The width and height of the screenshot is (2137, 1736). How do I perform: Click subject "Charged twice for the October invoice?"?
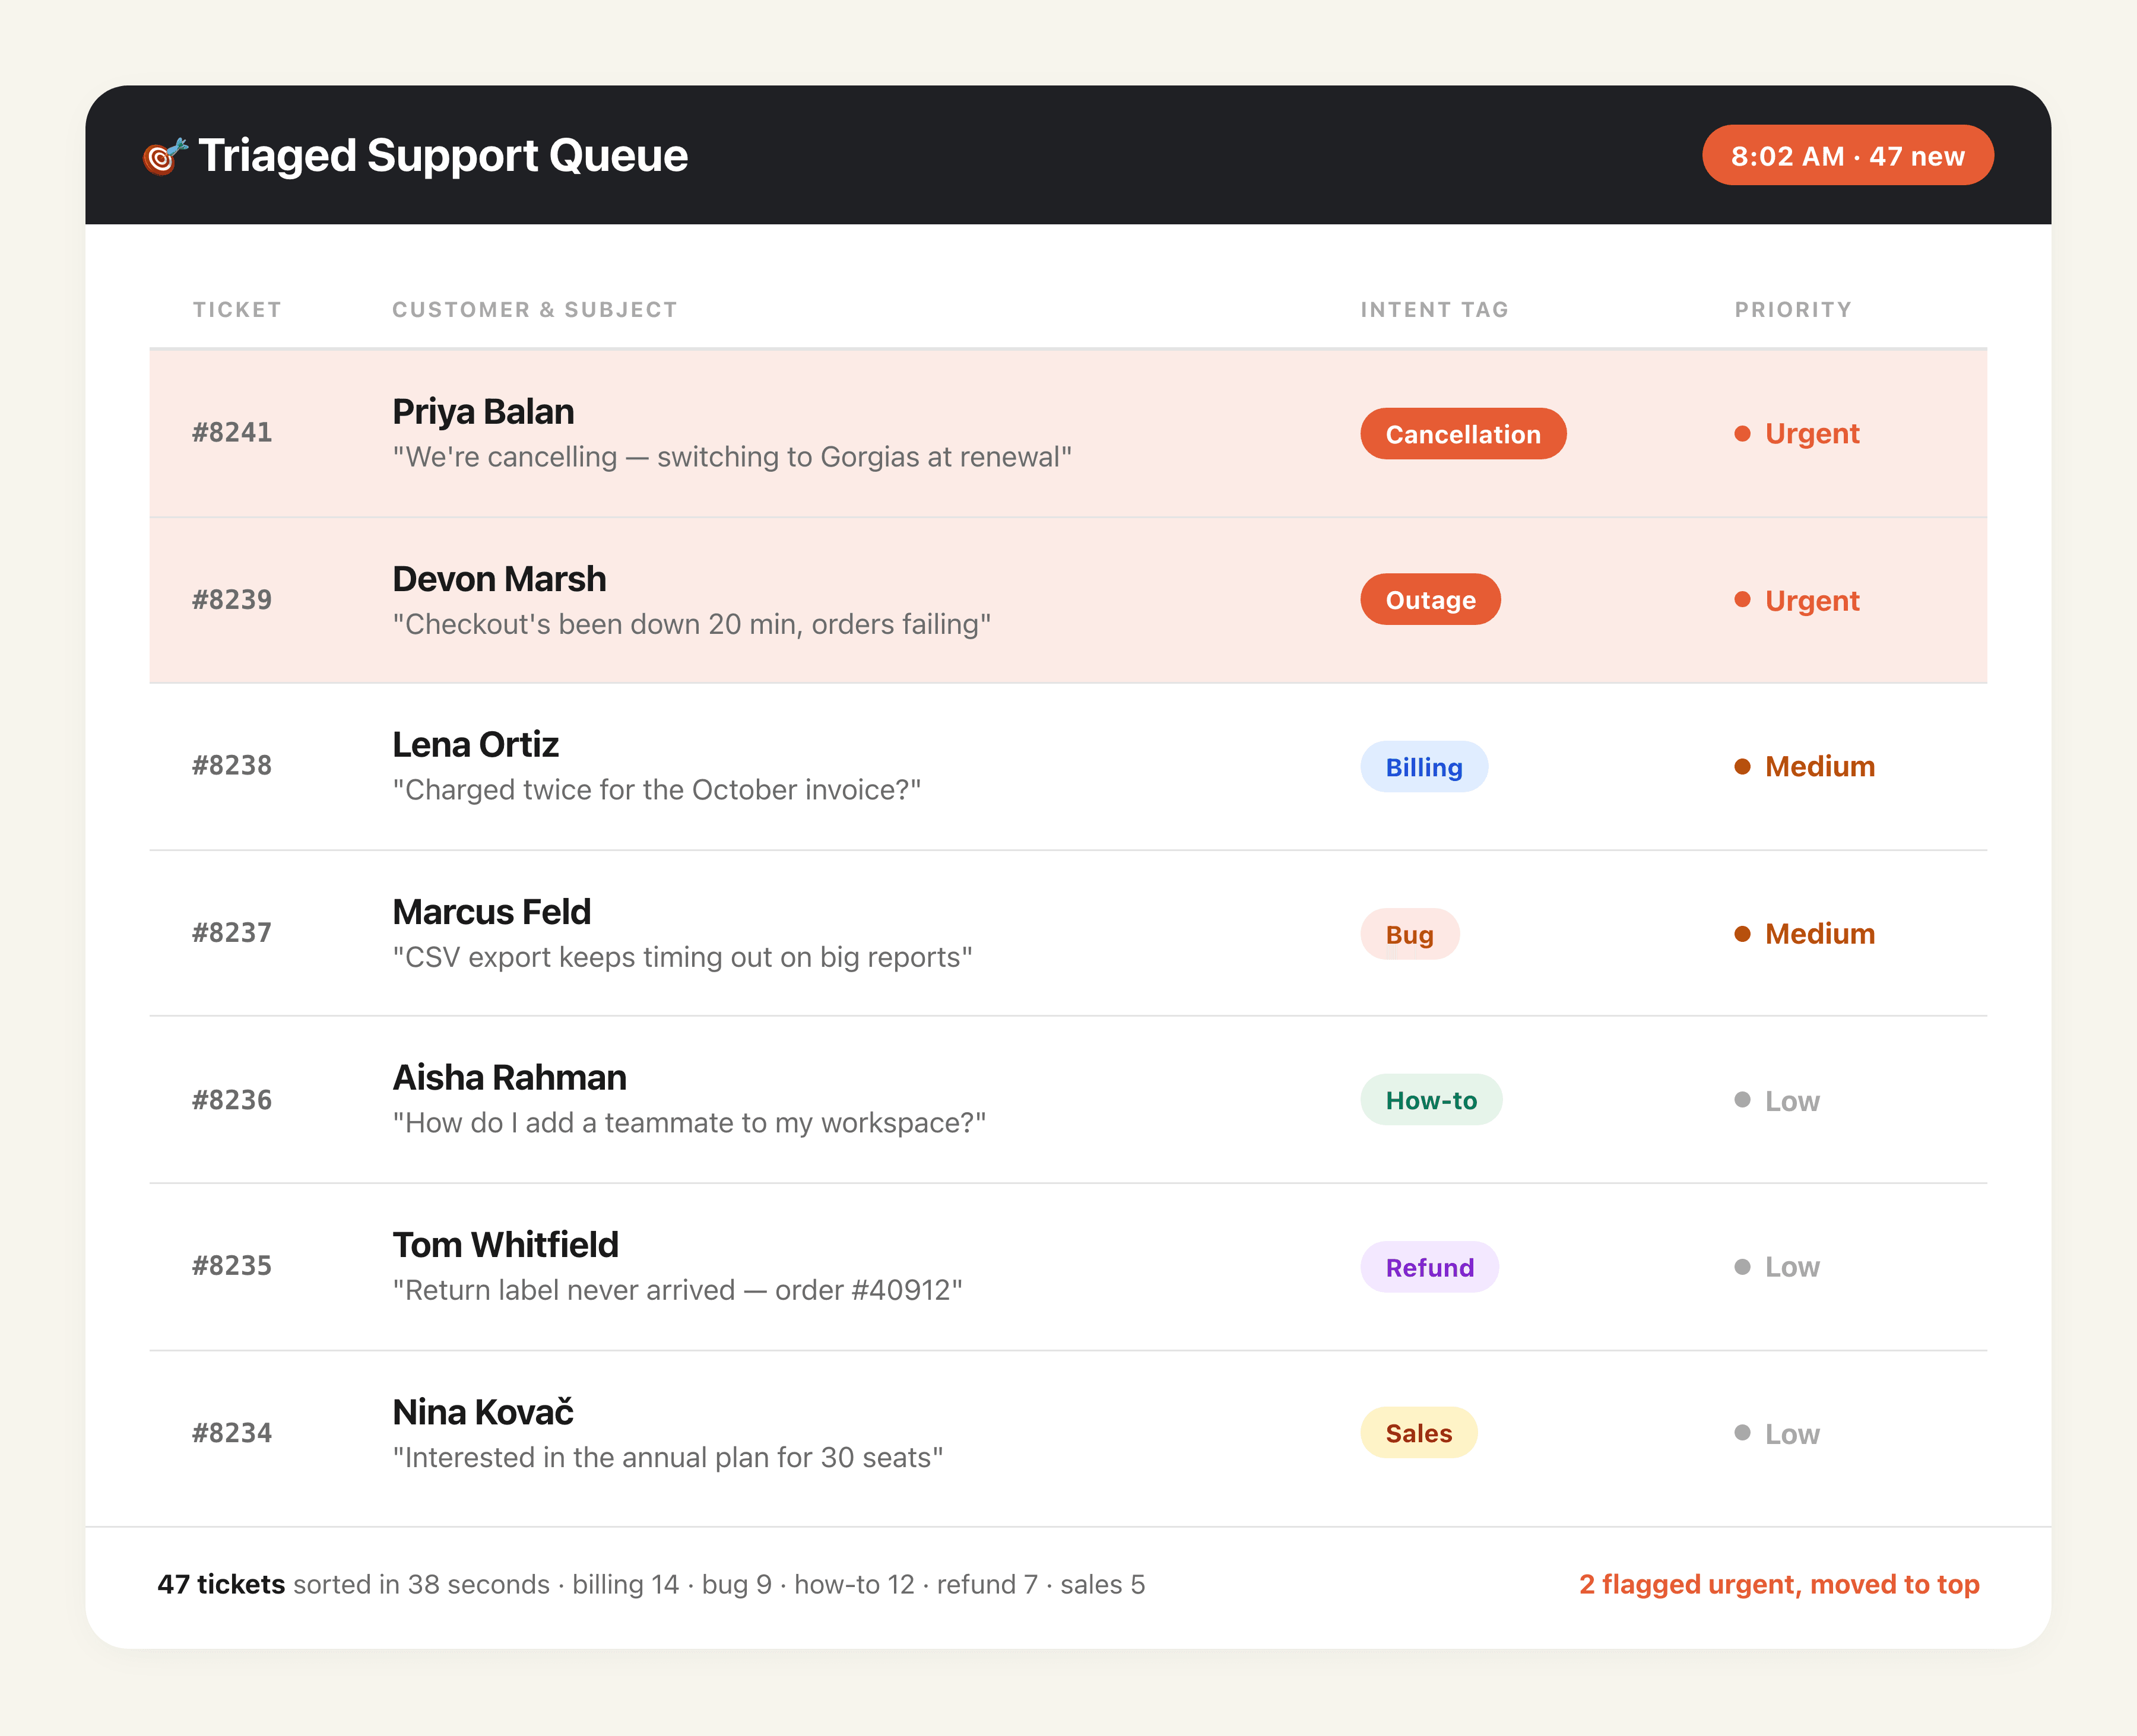click(x=657, y=790)
